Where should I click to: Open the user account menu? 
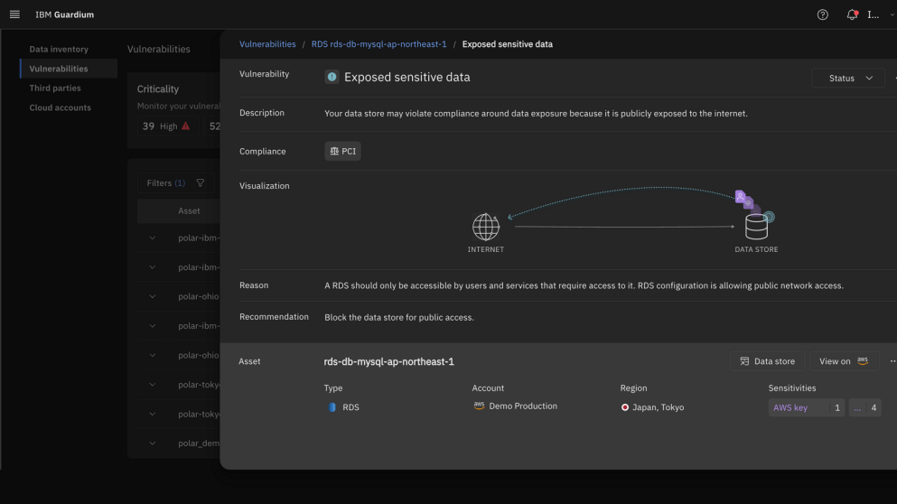point(880,14)
